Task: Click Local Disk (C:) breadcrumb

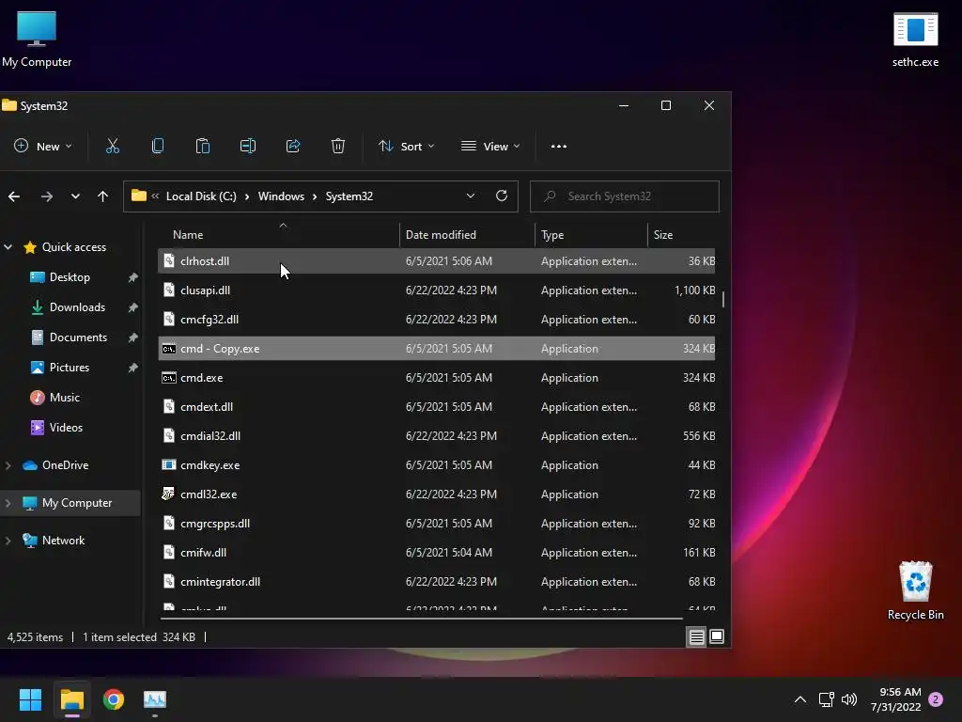Action: click(x=201, y=196)
